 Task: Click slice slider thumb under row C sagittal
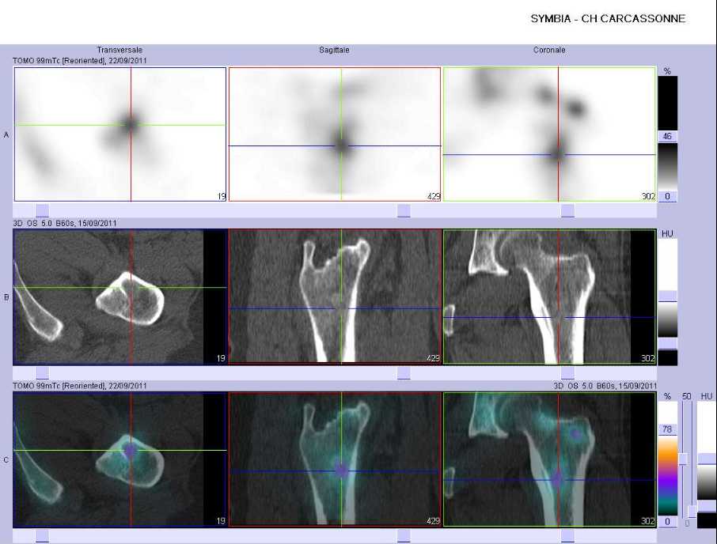[x=404, y=536]
